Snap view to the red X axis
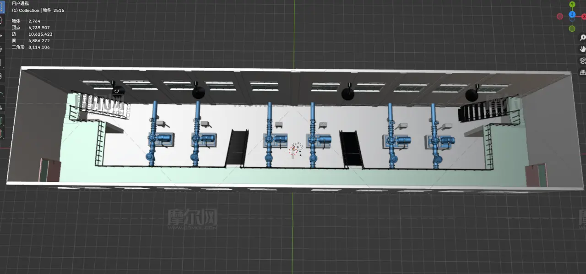This screenshot has width=586, height=274. click(584, 16)
